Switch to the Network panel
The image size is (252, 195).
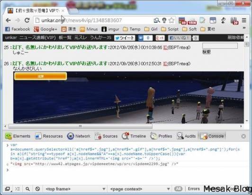pyautogui.click(x=79, y=136)
